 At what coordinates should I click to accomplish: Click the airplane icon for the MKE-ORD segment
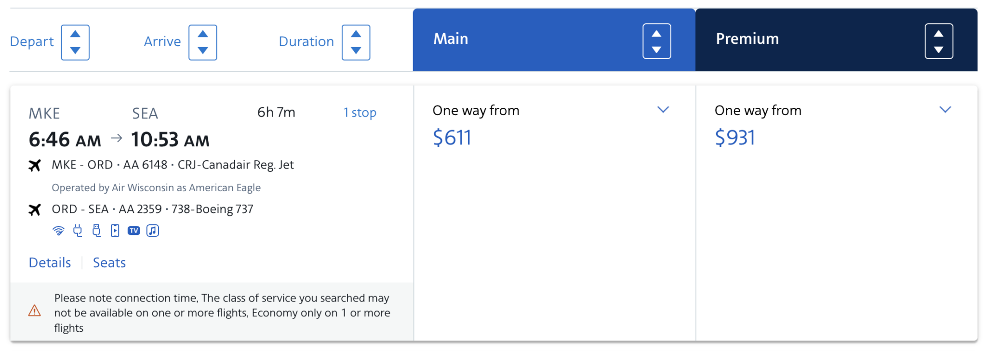coord(34,165)
